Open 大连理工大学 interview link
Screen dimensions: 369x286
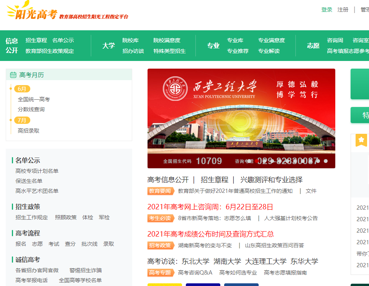point(266,261)
